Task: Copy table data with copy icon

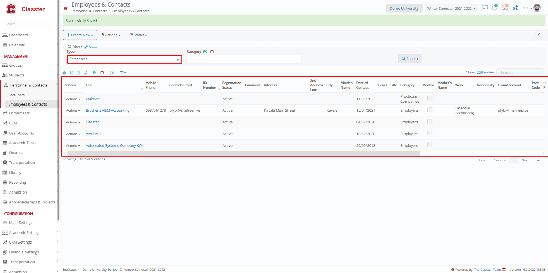Action: tap(85, 73)
